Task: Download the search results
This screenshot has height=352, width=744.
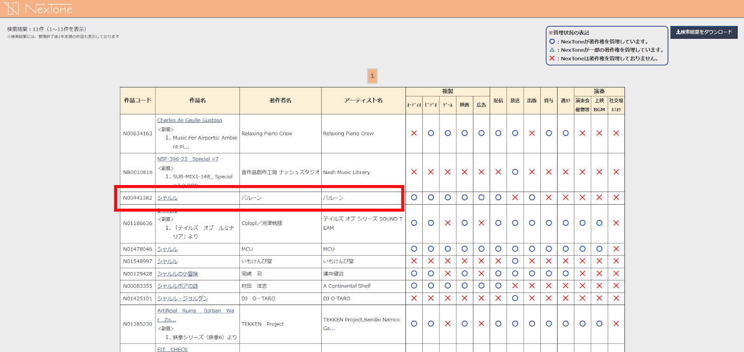Action: pyautogui.click(x=704, y=32)
